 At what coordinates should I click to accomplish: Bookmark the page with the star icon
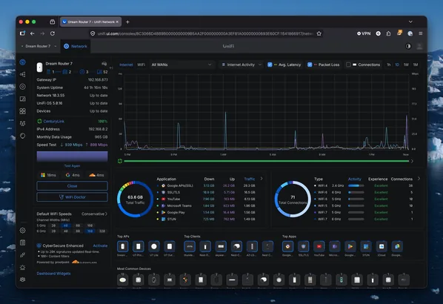pyautogui.click(x=319, y=33)
